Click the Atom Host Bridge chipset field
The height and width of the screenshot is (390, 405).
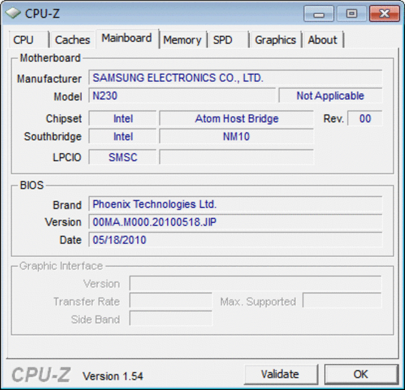pyautogui.click(x=237, y=118)
